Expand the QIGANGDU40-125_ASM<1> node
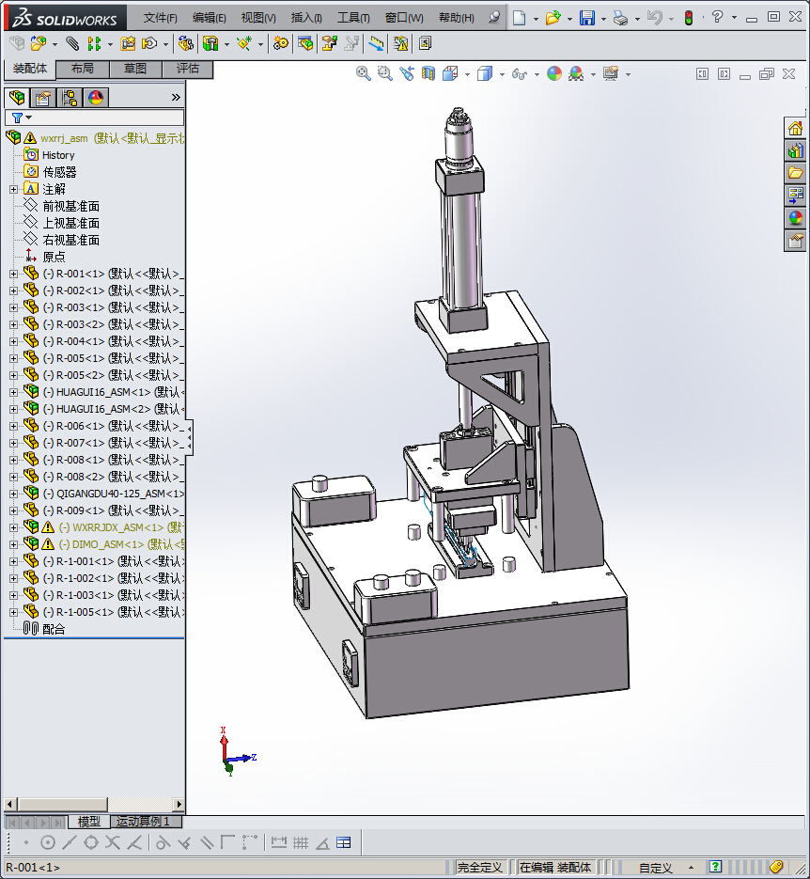The image size is (810, 879). [13, 494]
